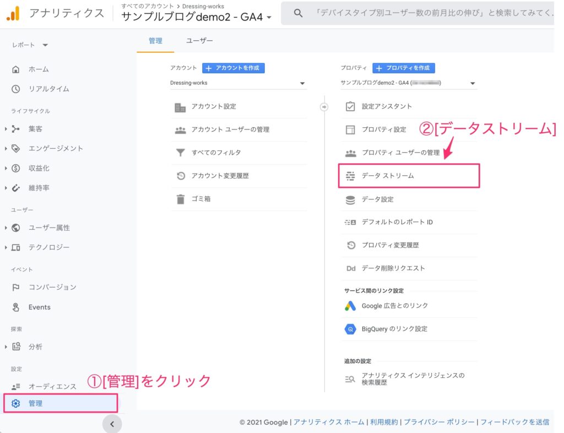Expand the エンゲージメント section arrow

6,148
